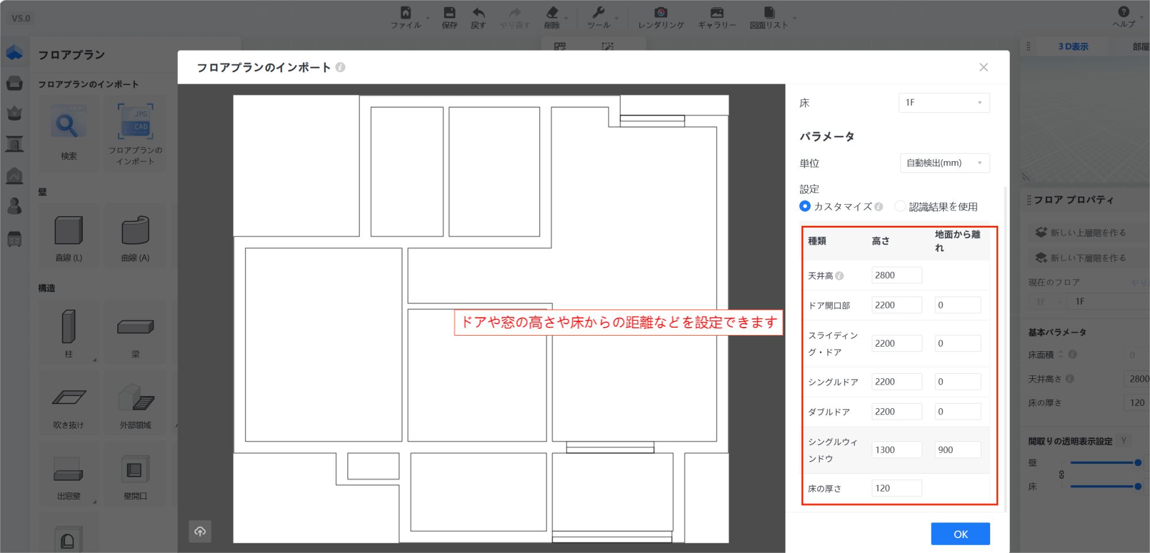Click the スライディング・ドア ground offset field
The image size is (1150, 553).
(x=957, y=344)
